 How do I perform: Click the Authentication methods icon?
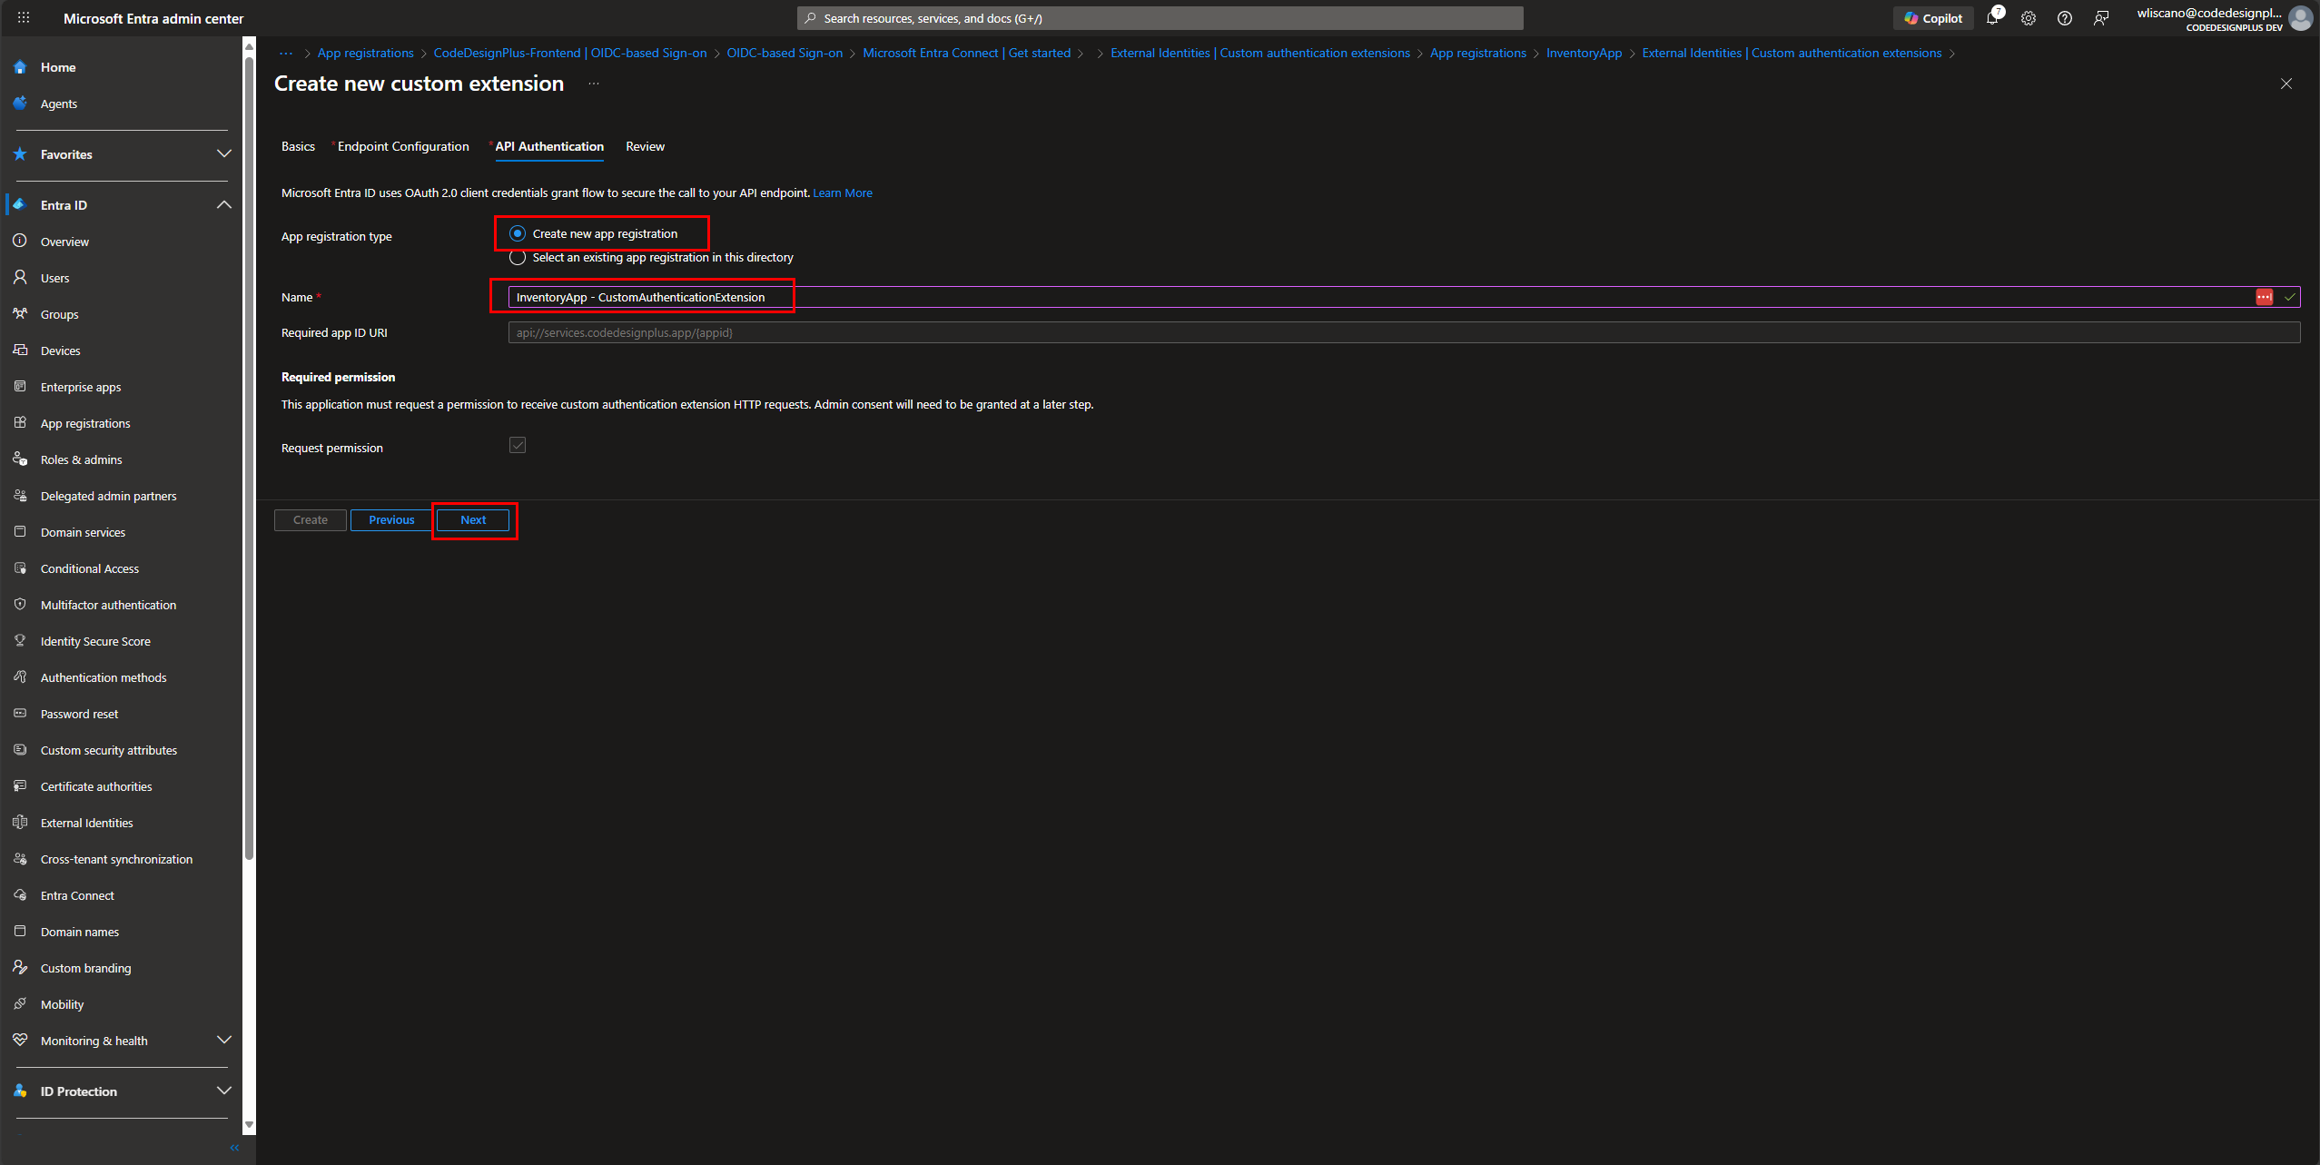20,677
